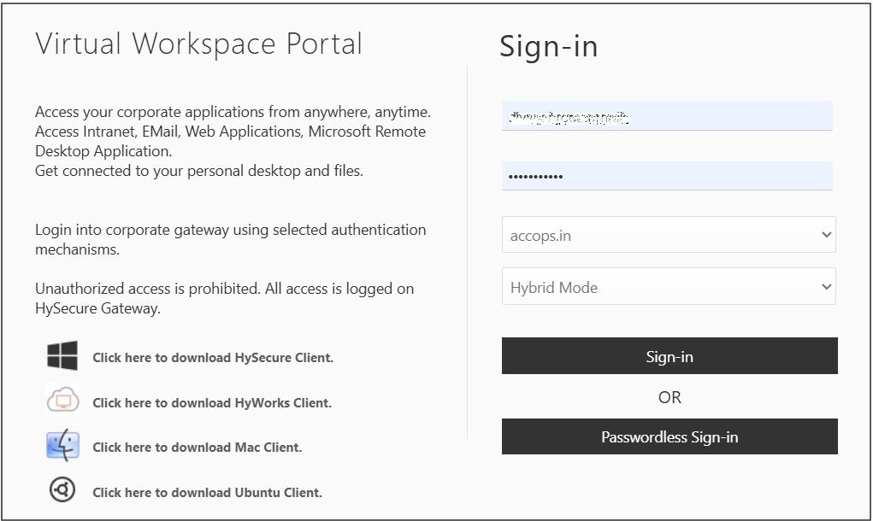Follow the Ubuntu Client download link

(207, 492)
